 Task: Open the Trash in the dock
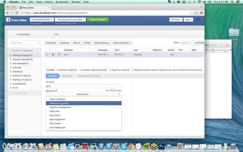233,146
